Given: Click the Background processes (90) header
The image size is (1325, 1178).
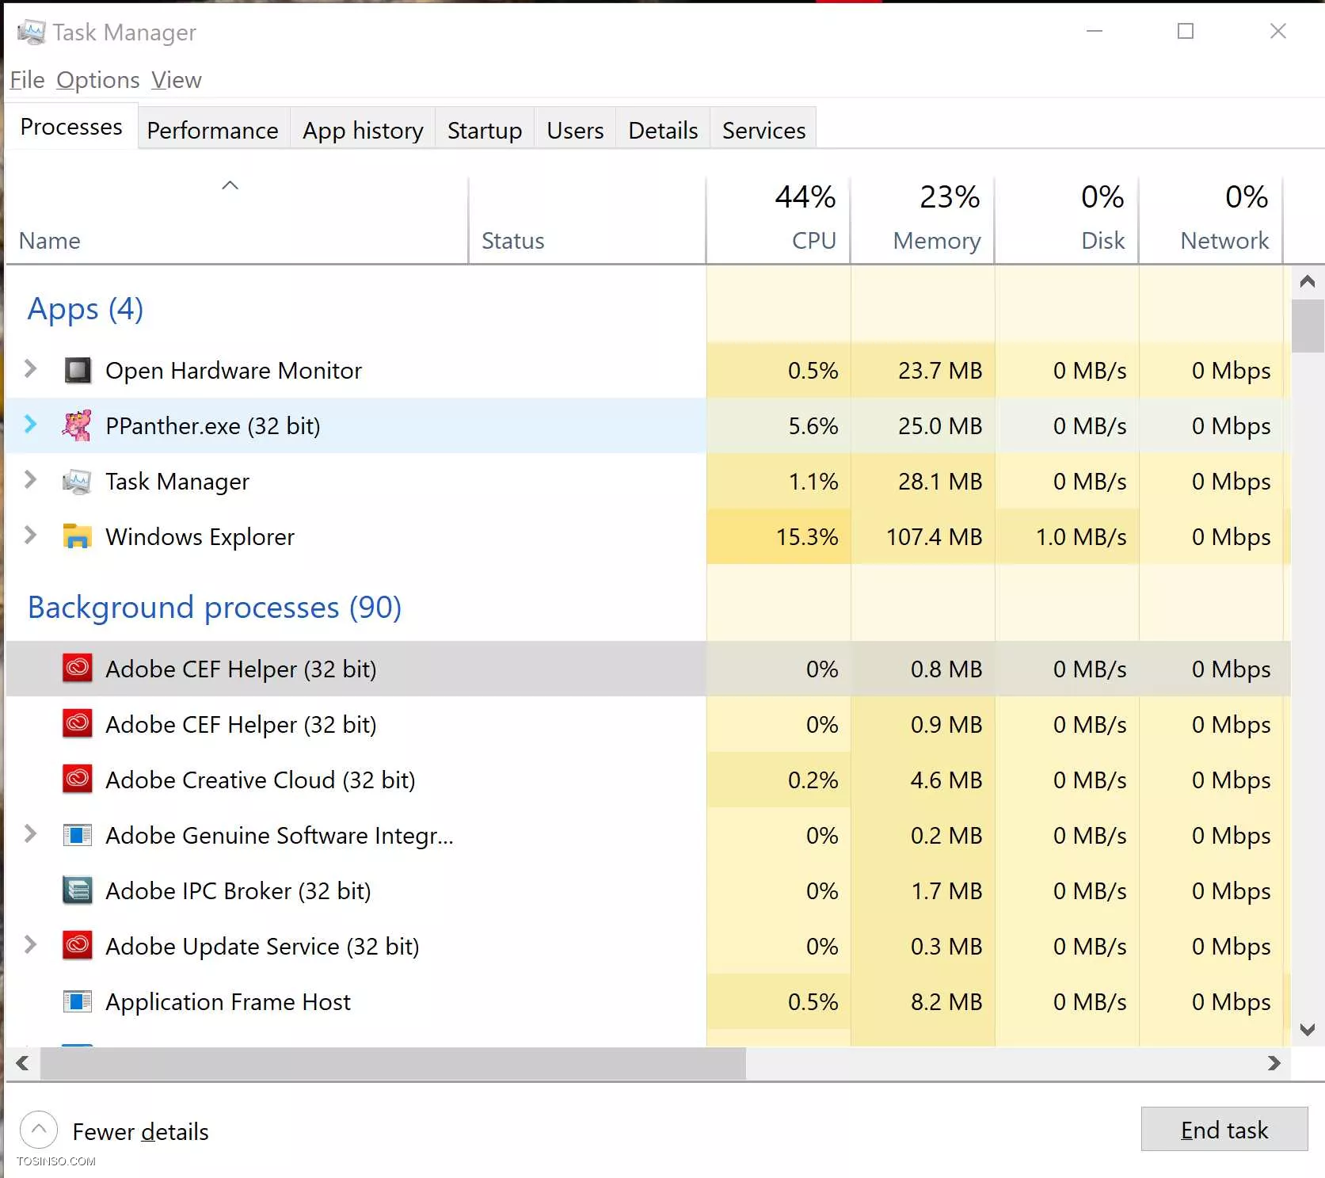Looking at the screenshot, I should (x=214, y=608).
